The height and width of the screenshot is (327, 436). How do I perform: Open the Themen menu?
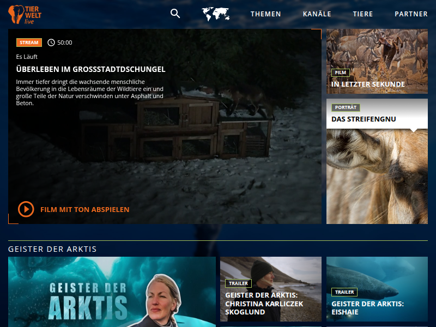coord(265,14)
